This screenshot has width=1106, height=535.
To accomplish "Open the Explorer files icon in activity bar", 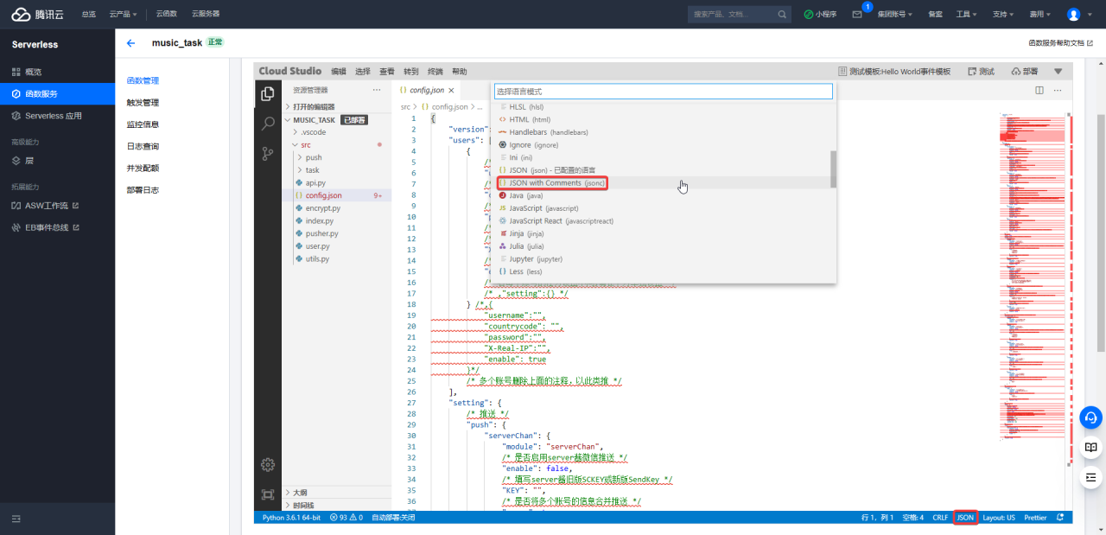I will tap(268, 94).
